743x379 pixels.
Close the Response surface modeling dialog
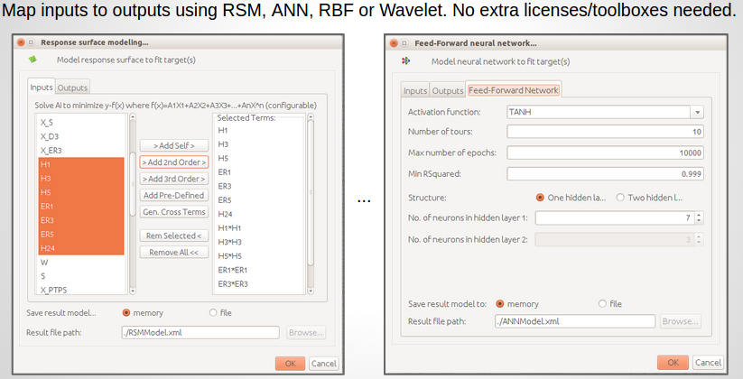tap(21, 42)
